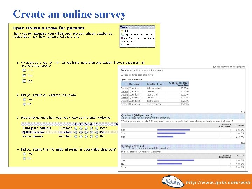Click the top link above Question 1 results
This screenshot has height=189, width=252.
243,112
